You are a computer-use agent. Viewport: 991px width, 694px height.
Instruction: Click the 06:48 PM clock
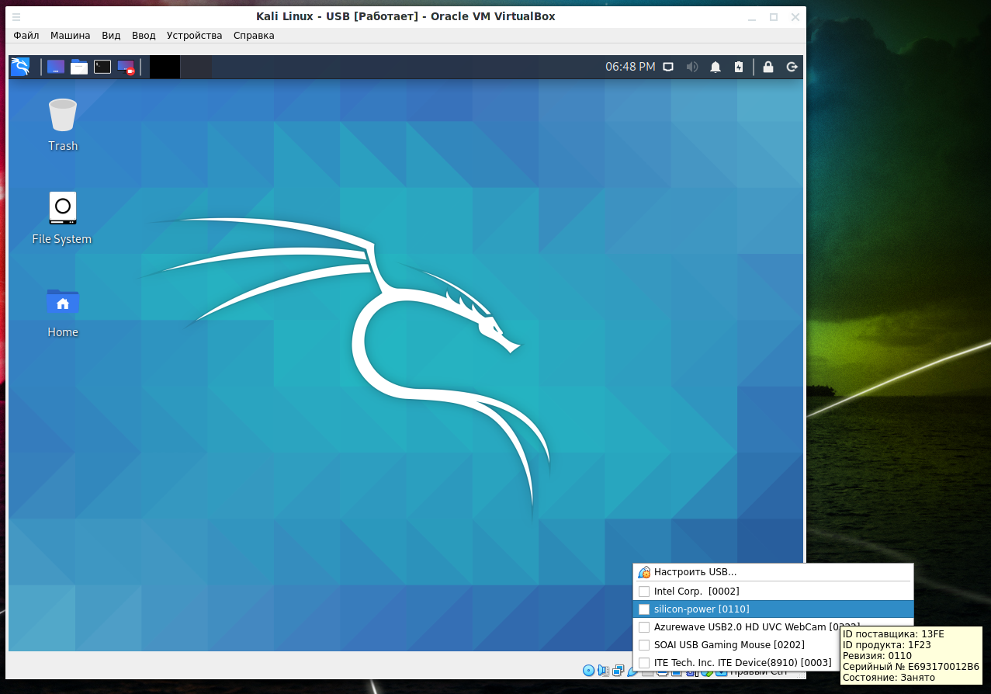point(630,67)
